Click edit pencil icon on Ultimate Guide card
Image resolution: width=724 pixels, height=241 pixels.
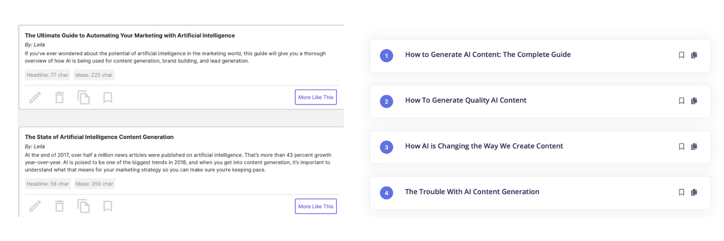pyautogui.click(x=35, y=97)
